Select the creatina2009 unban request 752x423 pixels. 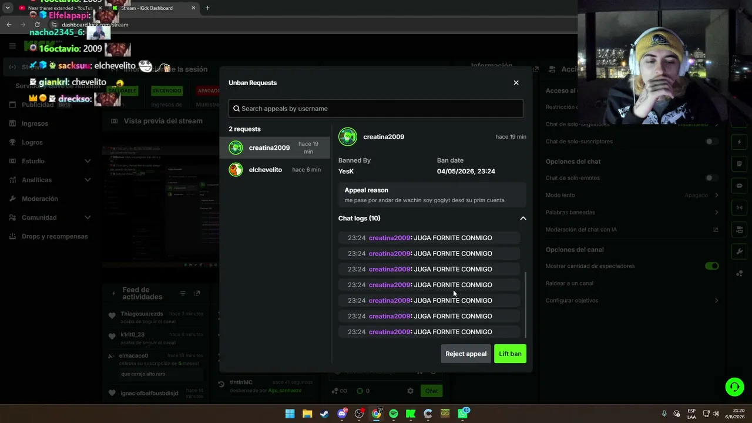[275, 147]
